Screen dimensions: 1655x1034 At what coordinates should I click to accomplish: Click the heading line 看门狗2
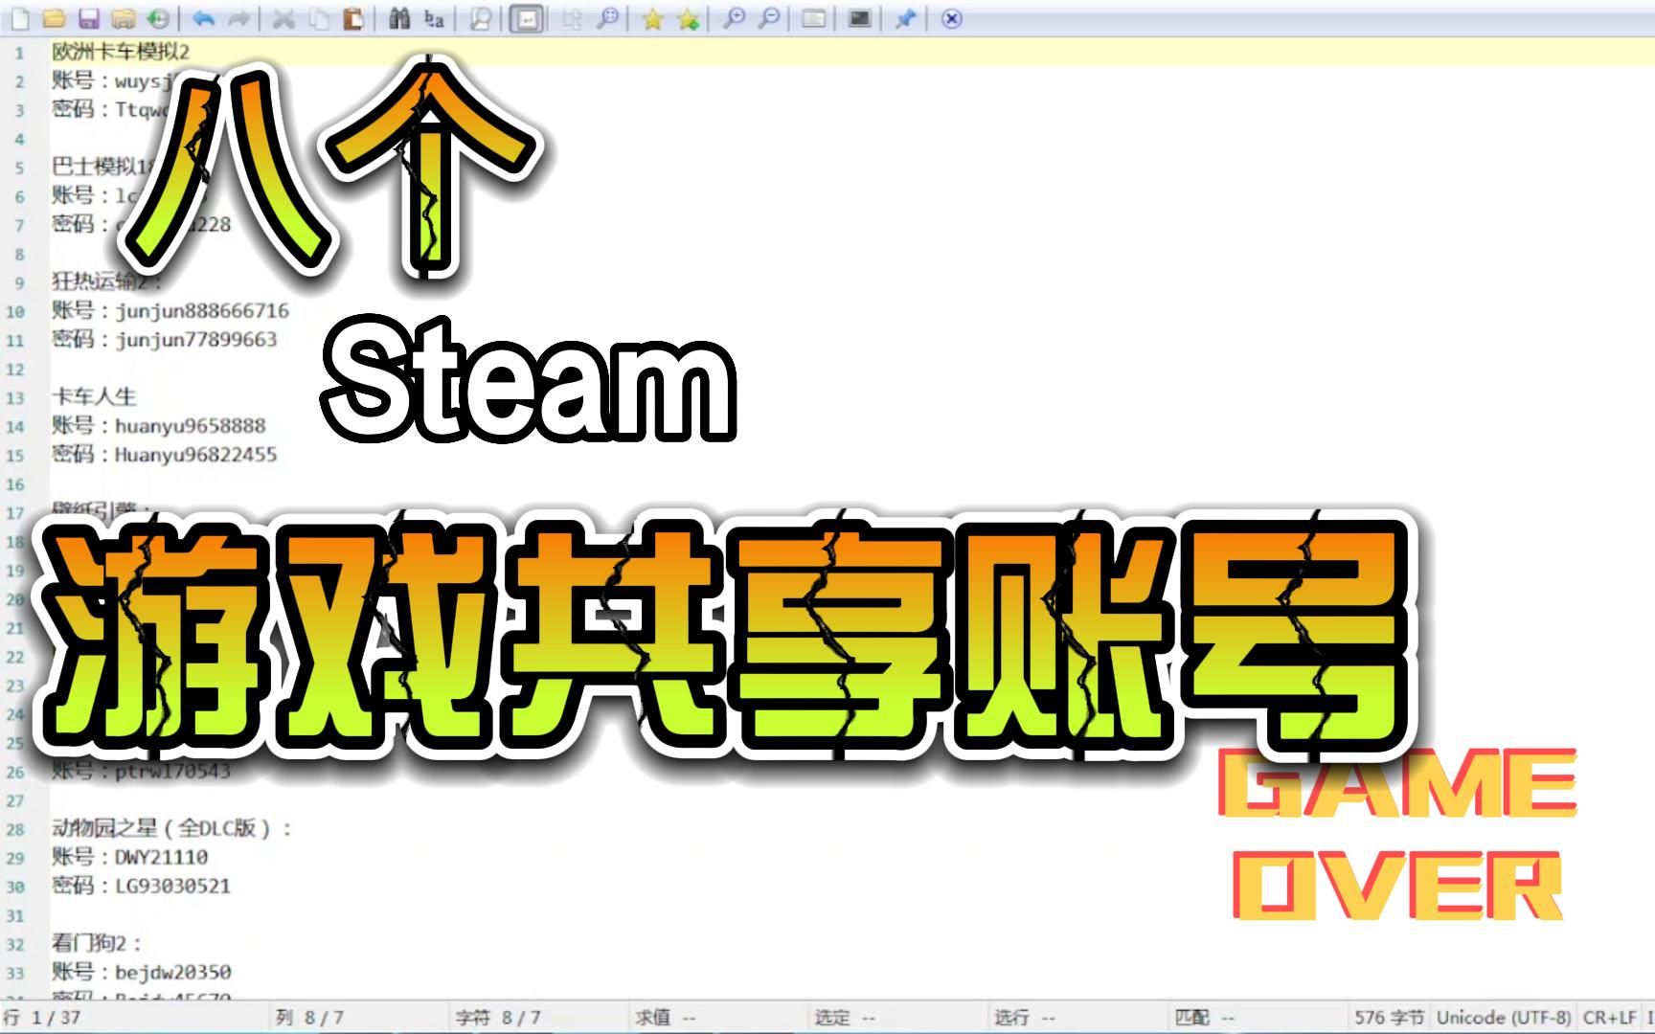click(97, 943)
